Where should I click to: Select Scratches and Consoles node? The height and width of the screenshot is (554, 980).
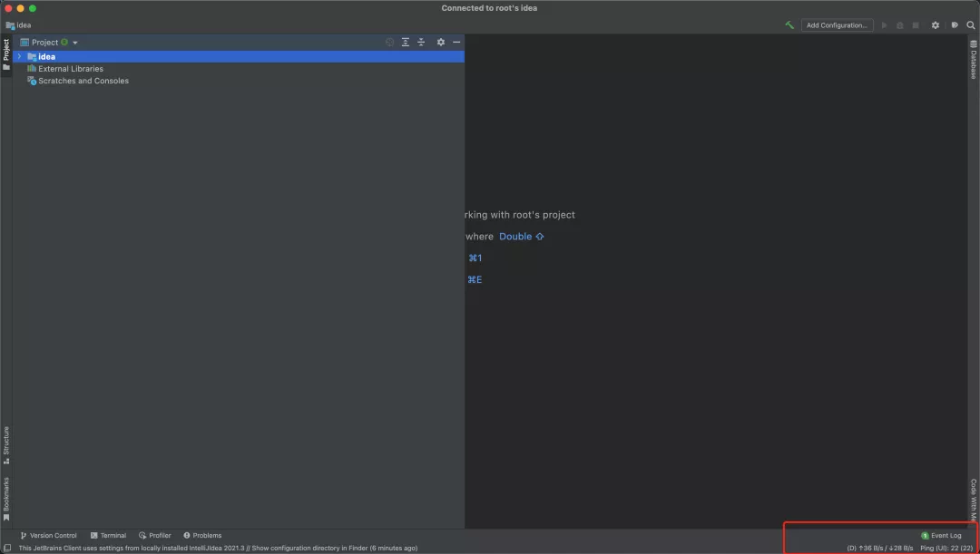pyautogui.click(x=83, y=81)
